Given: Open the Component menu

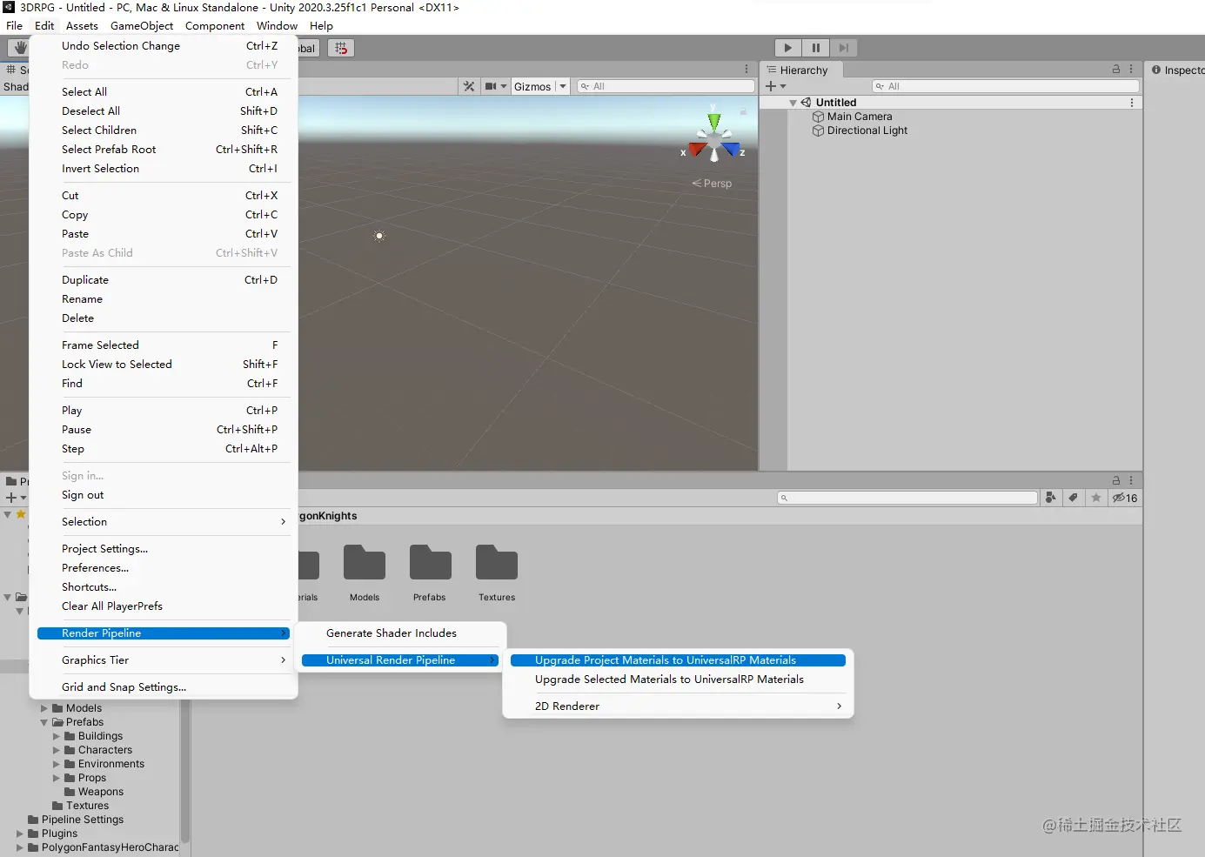Looking at the screenshot, I should [x=215, y=26].
